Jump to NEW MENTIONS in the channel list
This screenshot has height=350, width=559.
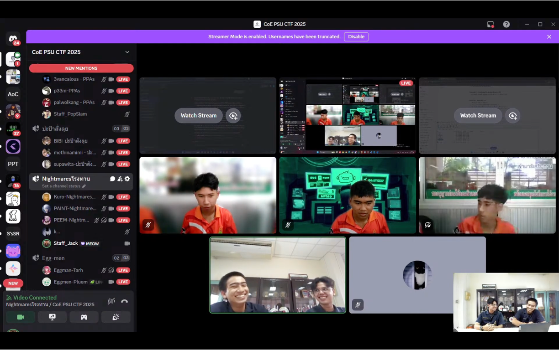coord(81,68)
